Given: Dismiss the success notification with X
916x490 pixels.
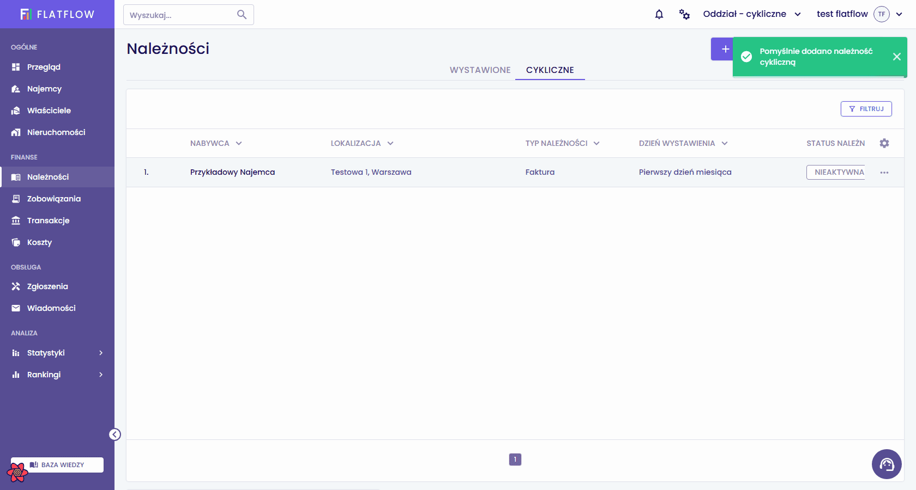Looking at the screenshot, I should point(896,57).
